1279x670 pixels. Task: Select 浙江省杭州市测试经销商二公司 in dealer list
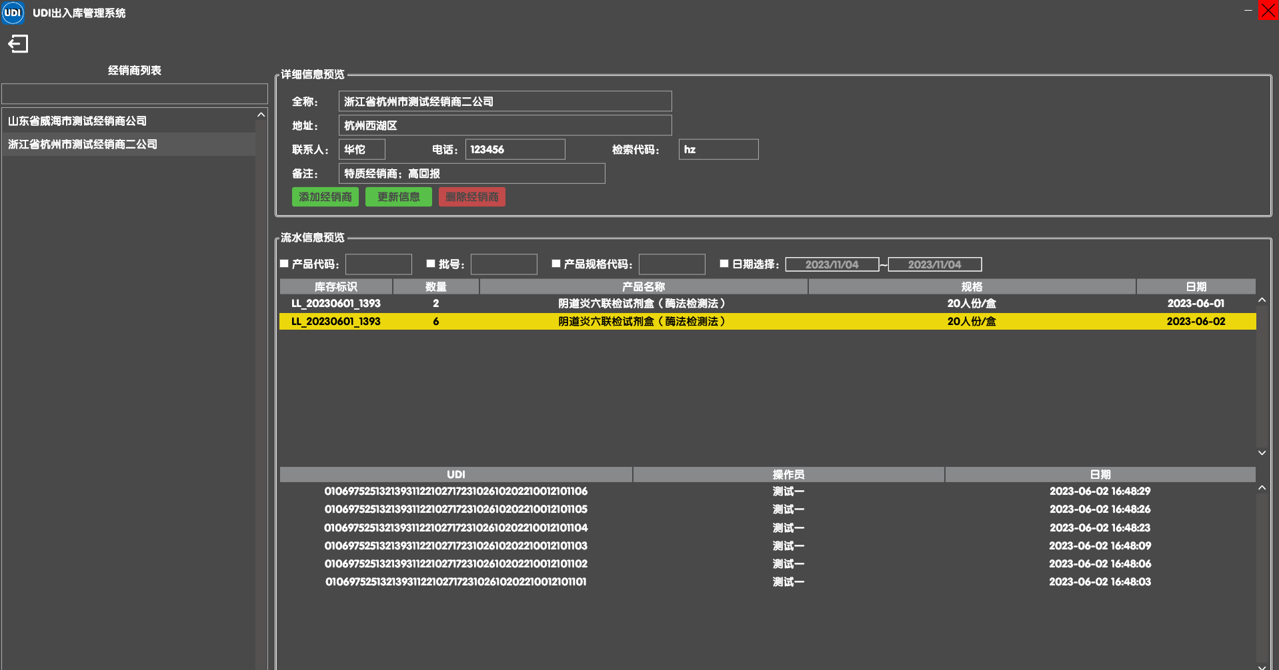(129, 145)
